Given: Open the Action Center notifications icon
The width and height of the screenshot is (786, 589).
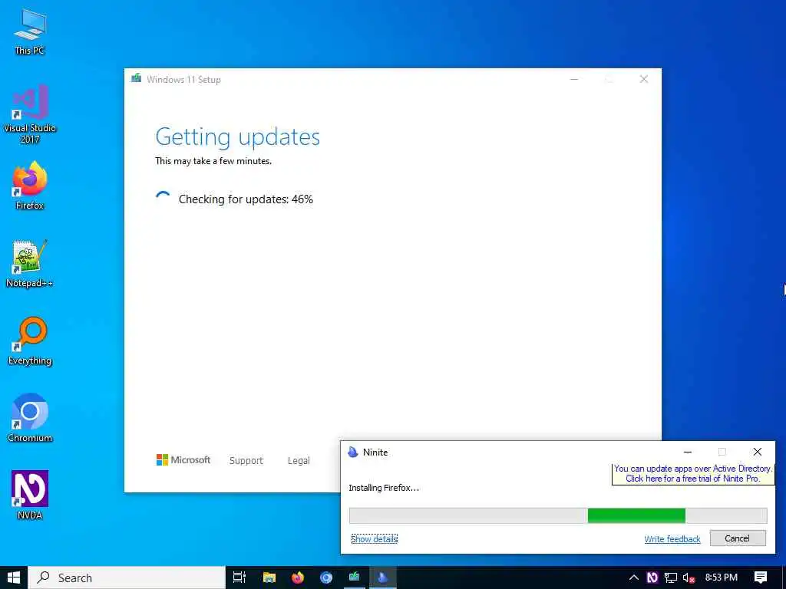Looking at the screenshot, I should pyautogui.click(x=761, y=577).
